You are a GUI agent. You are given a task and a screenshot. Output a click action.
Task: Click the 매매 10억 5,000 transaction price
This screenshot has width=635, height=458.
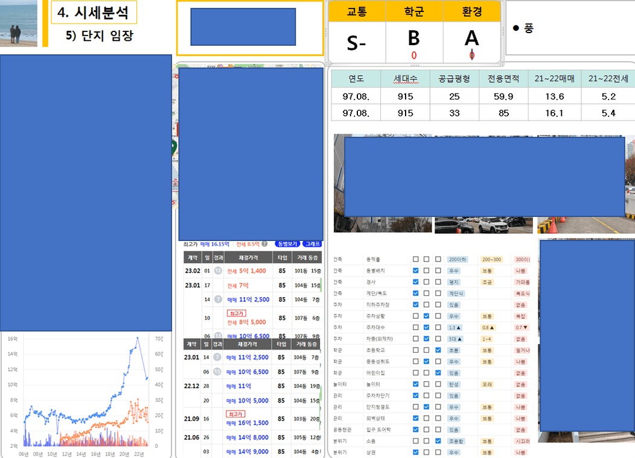click(247, 401)
